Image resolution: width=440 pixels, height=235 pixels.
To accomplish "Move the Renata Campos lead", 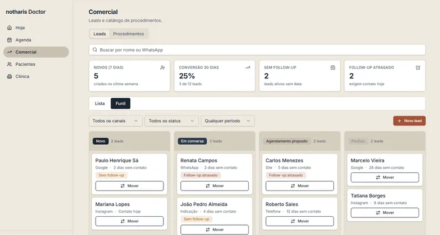I will (214, 186).
